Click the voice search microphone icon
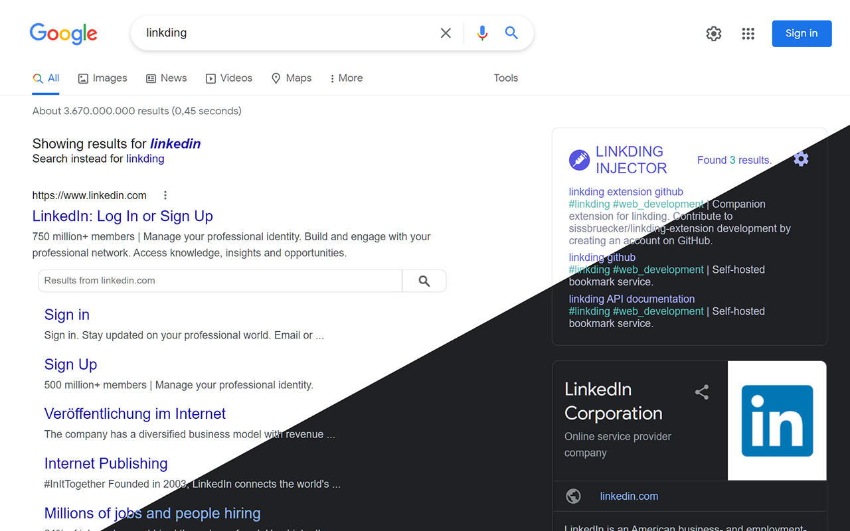The height and width of the screenshot is (531, 850). (x=482, y=33)
